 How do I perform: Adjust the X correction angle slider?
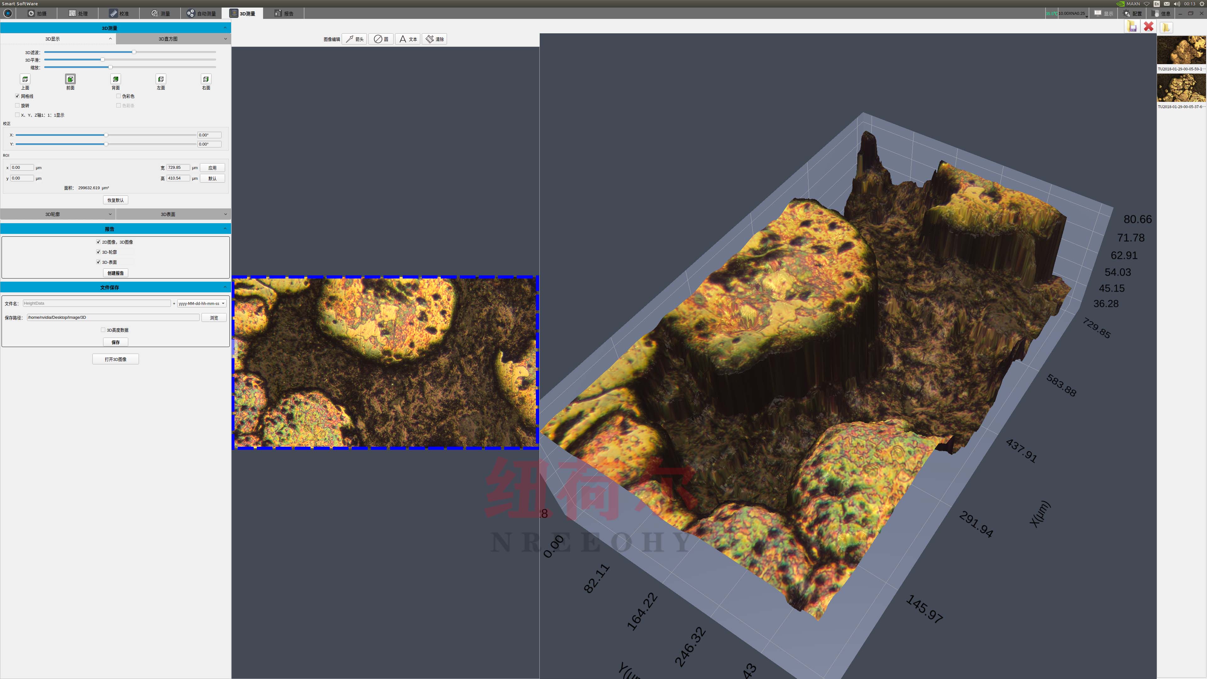point(106,135)
